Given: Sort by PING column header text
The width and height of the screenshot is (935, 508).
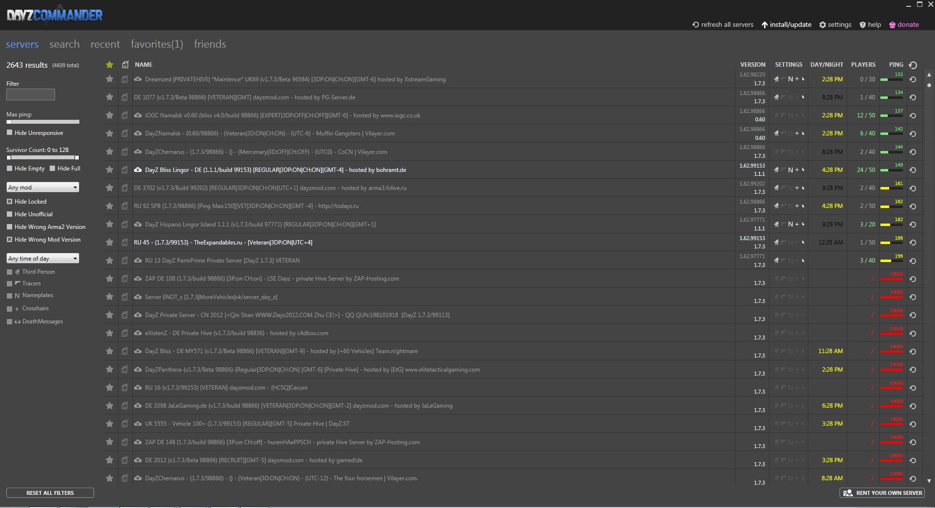Looking at the screenshot, I should click(896, 64).
